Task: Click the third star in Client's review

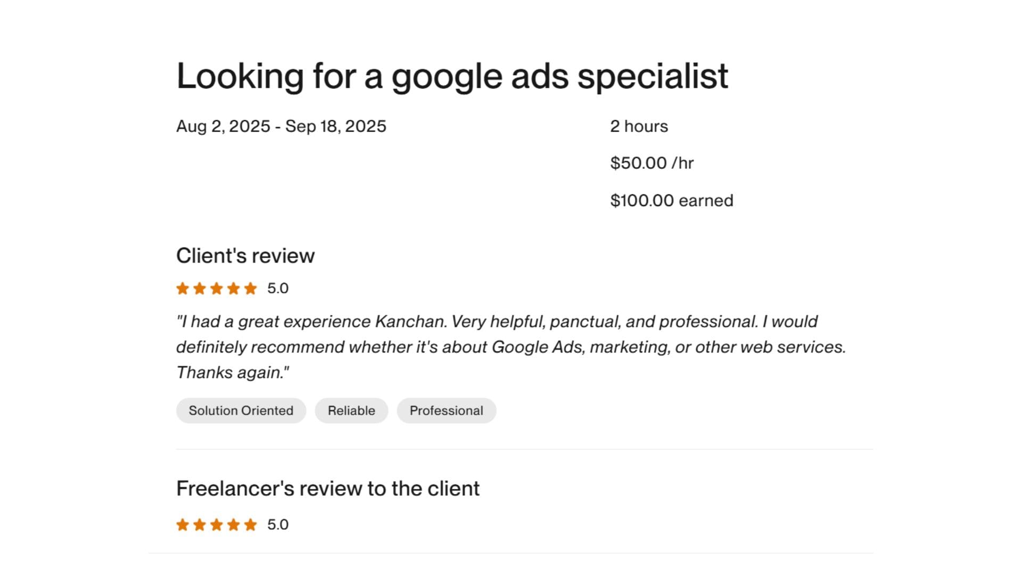Action: coord(217,289)
